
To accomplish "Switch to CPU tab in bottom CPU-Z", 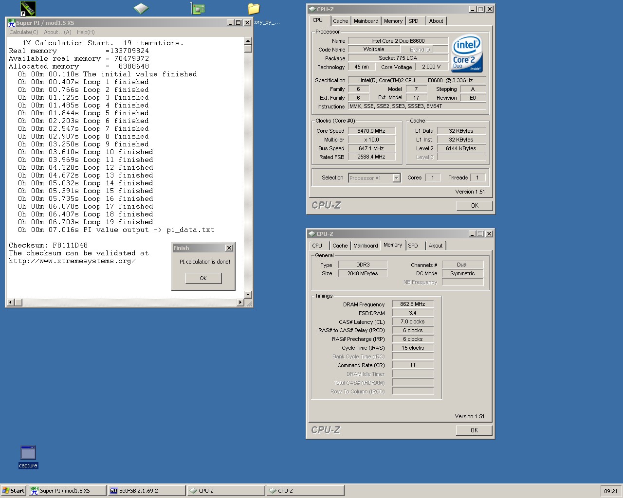I will [317, 246].
